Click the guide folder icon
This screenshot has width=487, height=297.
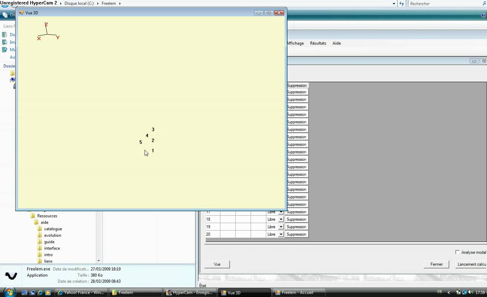pos(40,242)
